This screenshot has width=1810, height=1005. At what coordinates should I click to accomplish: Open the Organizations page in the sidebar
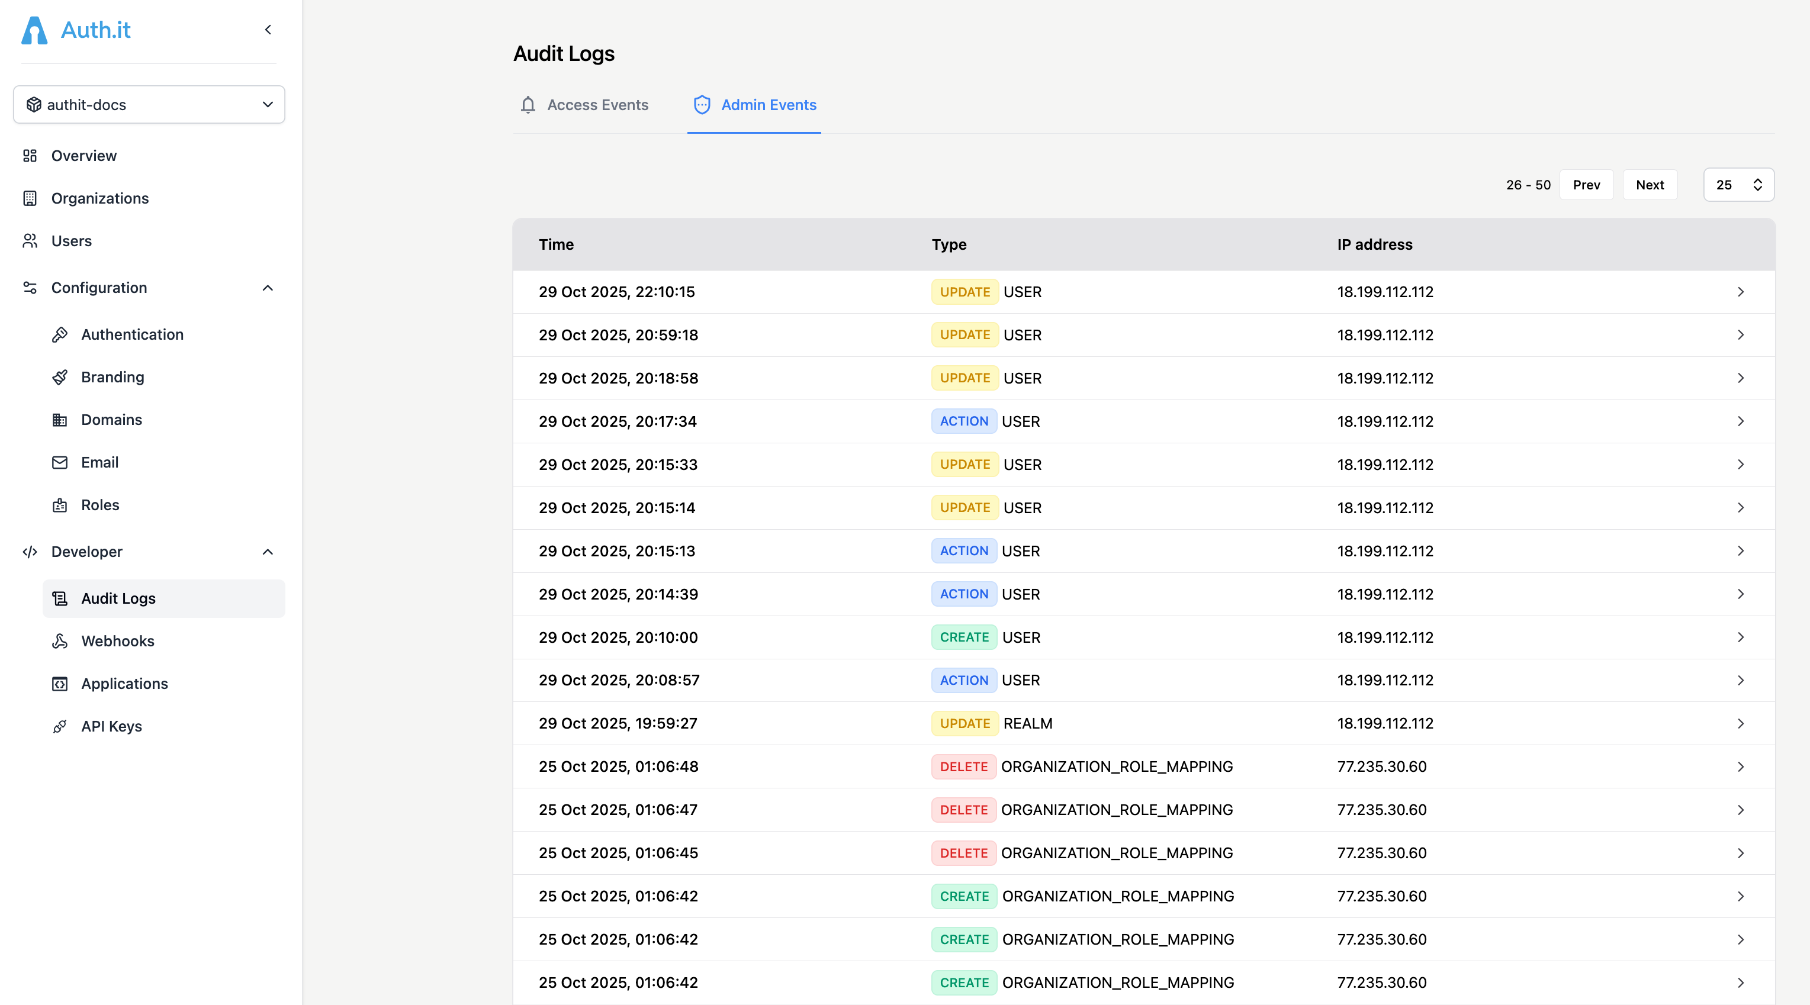click(99, 198)
